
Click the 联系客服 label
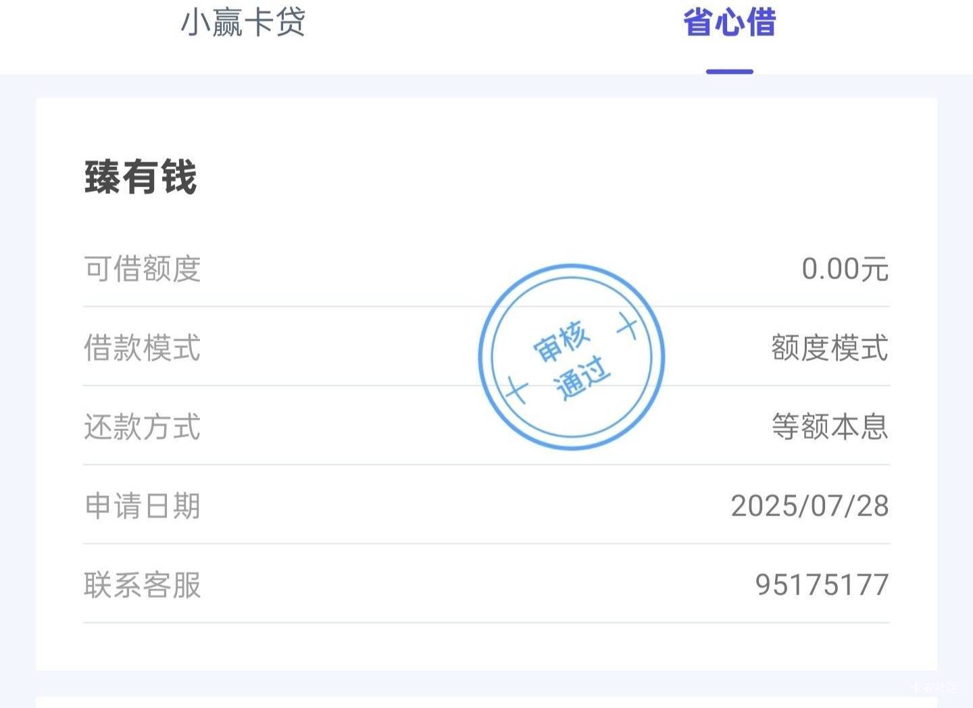(x=143, y=585)
